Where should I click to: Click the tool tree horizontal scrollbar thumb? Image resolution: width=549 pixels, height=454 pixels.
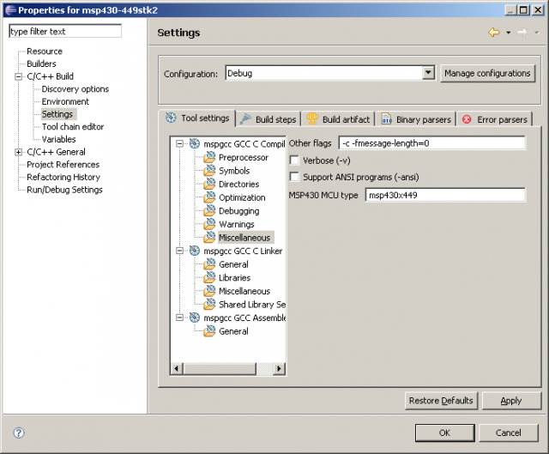[x=220, y=368]
